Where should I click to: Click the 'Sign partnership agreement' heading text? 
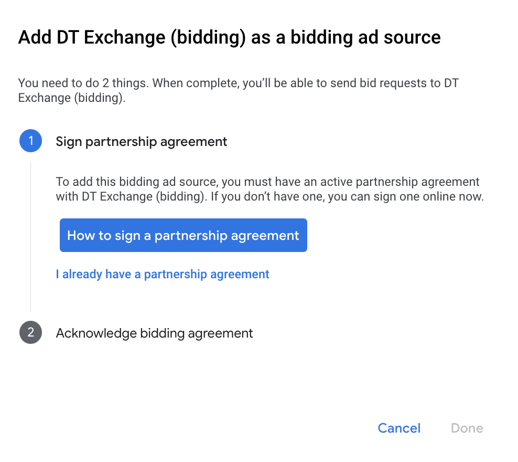142,141
